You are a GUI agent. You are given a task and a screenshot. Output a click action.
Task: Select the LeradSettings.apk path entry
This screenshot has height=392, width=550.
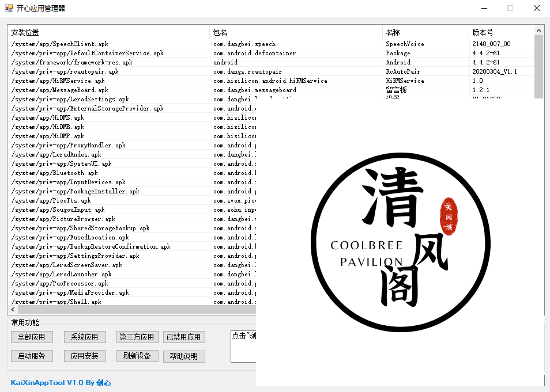click(70, 99)
